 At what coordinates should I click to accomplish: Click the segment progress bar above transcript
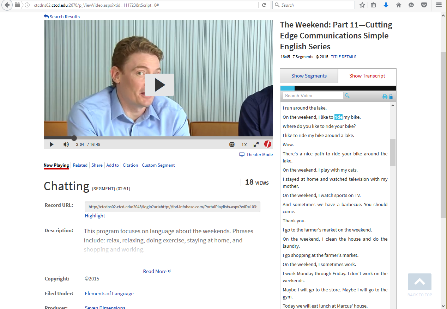[338, 88]
